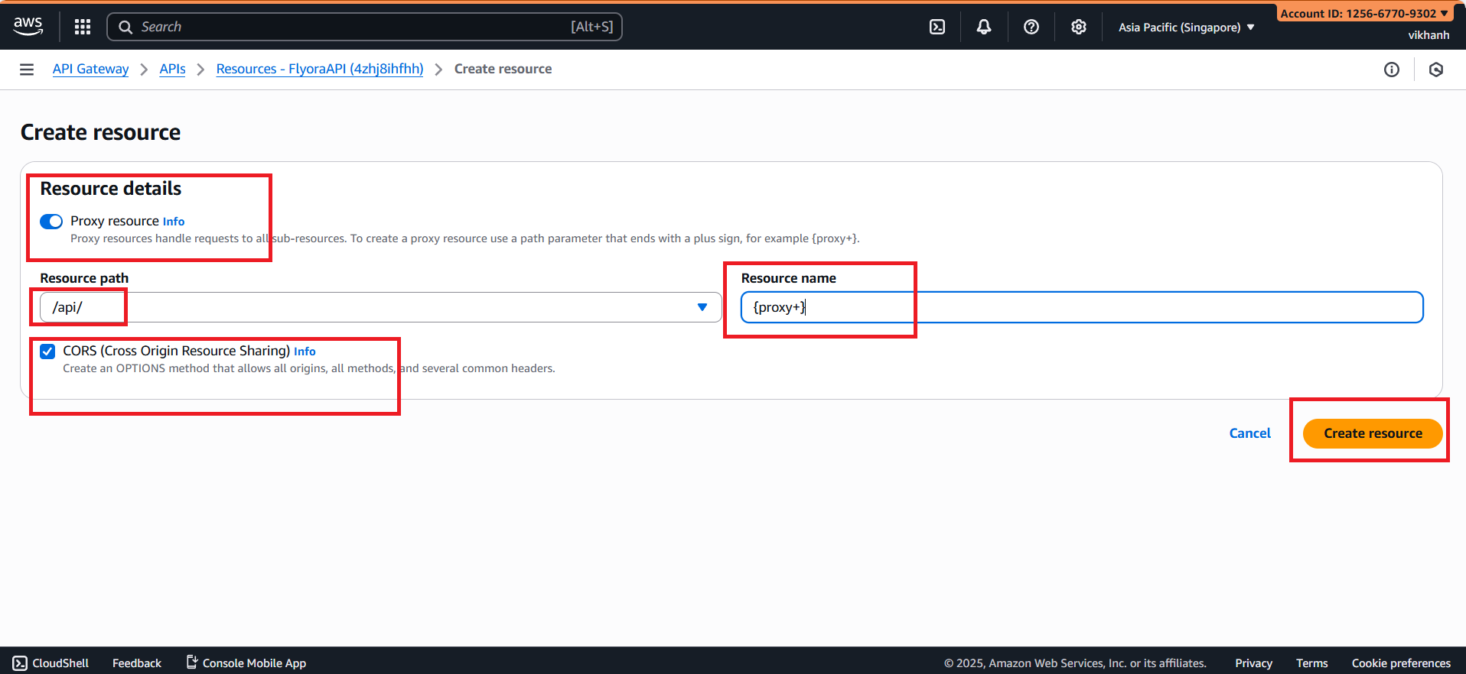Disable the Proxy resource toggle
The height and width of the screenshot is (674, 1466).
pyautogui.click(x=51, y=222)
